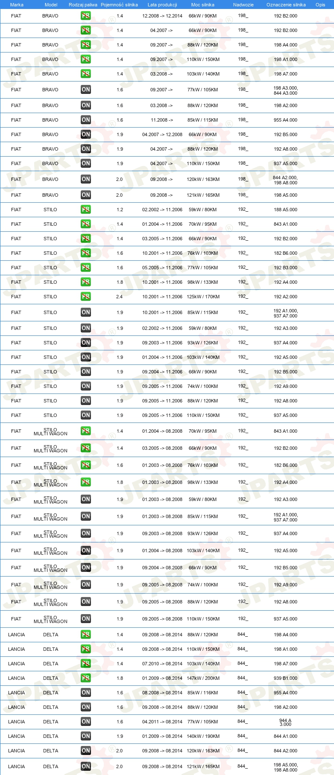Image resolution: width=334 pixels, height=775 pixels.
Task: Click petrol icon in Lancia Delta 1.8 147kW/200KM row
Action: [86, 678]
